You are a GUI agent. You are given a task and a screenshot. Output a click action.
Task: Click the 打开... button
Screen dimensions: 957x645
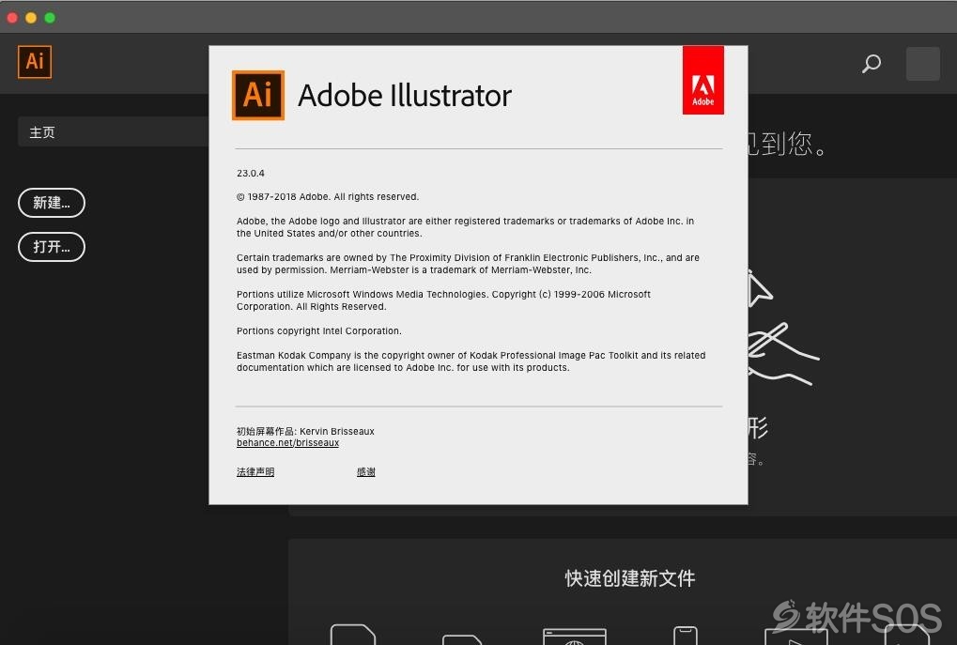click(52, 247)
